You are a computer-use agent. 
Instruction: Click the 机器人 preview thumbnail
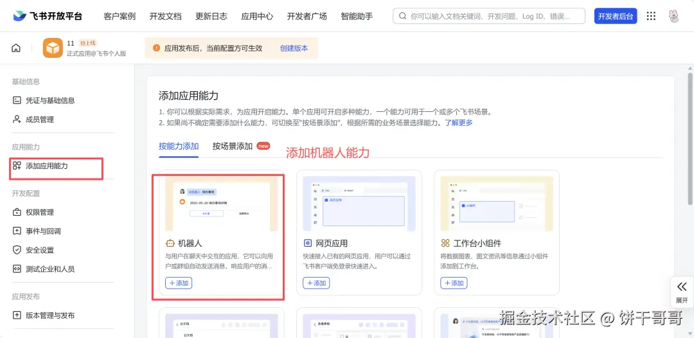[x=221, y=204]
